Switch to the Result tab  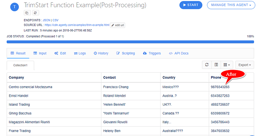coord(18,53)
